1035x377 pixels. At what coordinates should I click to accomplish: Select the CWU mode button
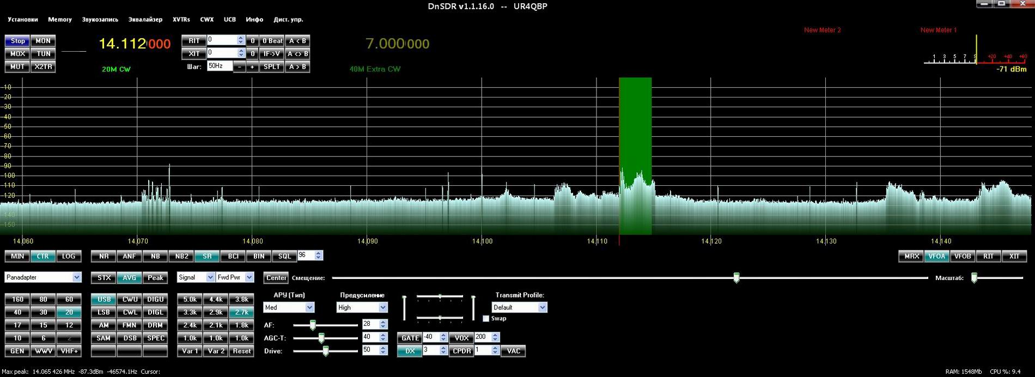130,300
